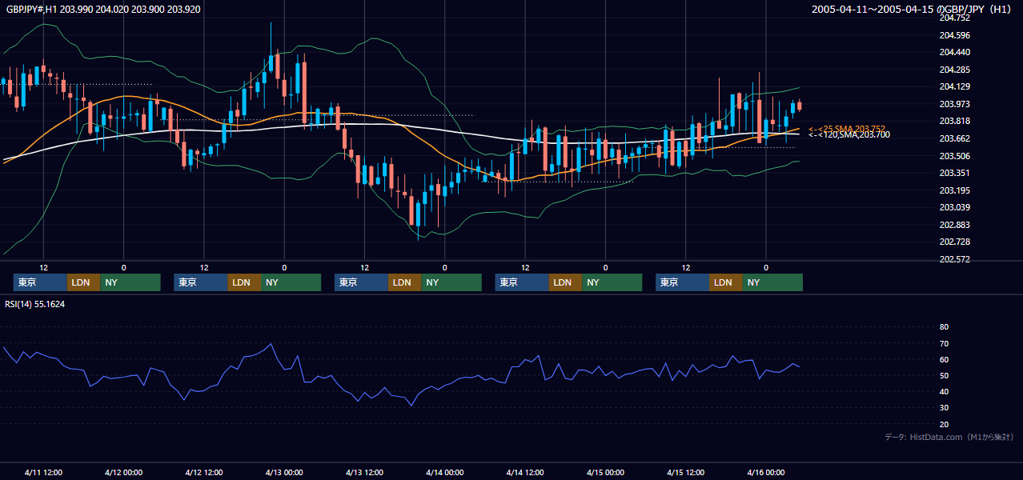Click price axis label 204.440
Viewport: 1023px width, 480px height.
click(x=953, y=52)
